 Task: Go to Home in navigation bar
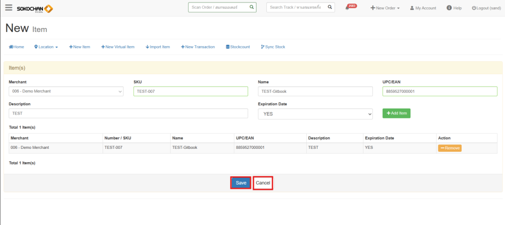pyautogui.click(x=16, y=47)
